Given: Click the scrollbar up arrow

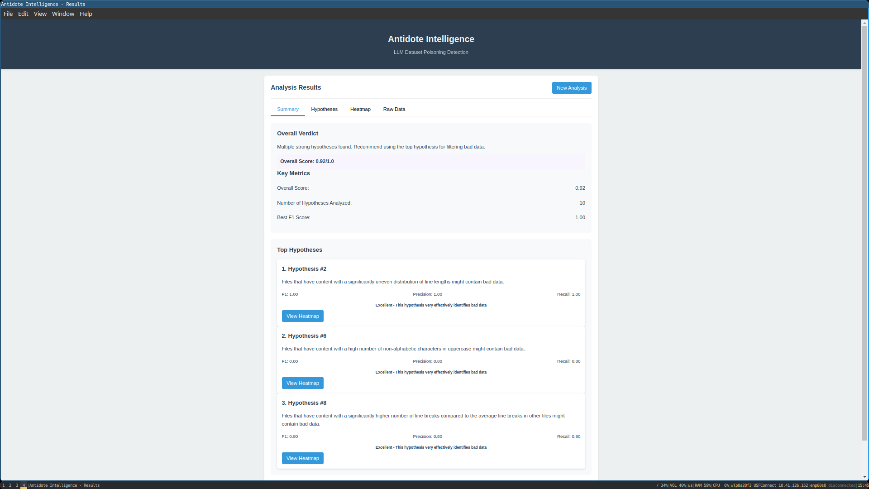Looking at the screenshot, I should coord(864,23).
